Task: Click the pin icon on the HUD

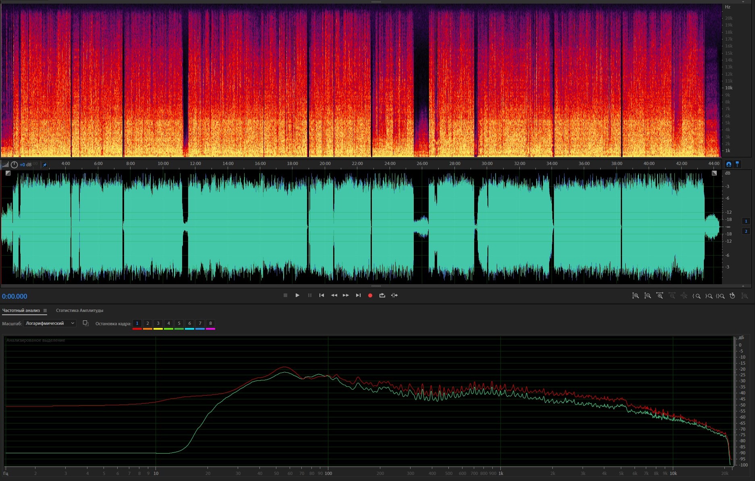Action: pos(45,165)
